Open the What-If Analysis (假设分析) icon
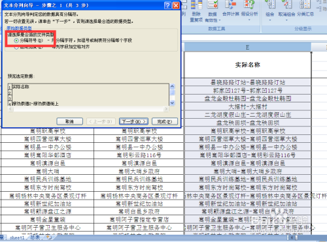The width and height of the screenshot is (327, 242). pyautogui.click(x=249, y=8)
